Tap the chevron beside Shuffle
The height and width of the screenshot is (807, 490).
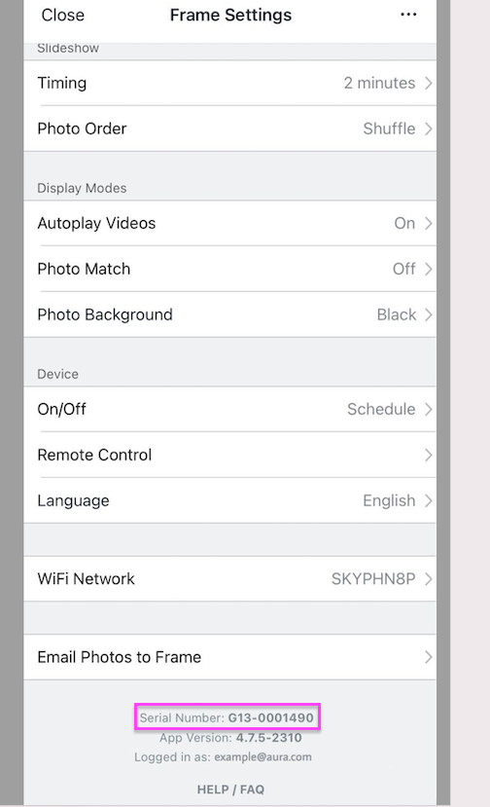click(x=429, y=128)
